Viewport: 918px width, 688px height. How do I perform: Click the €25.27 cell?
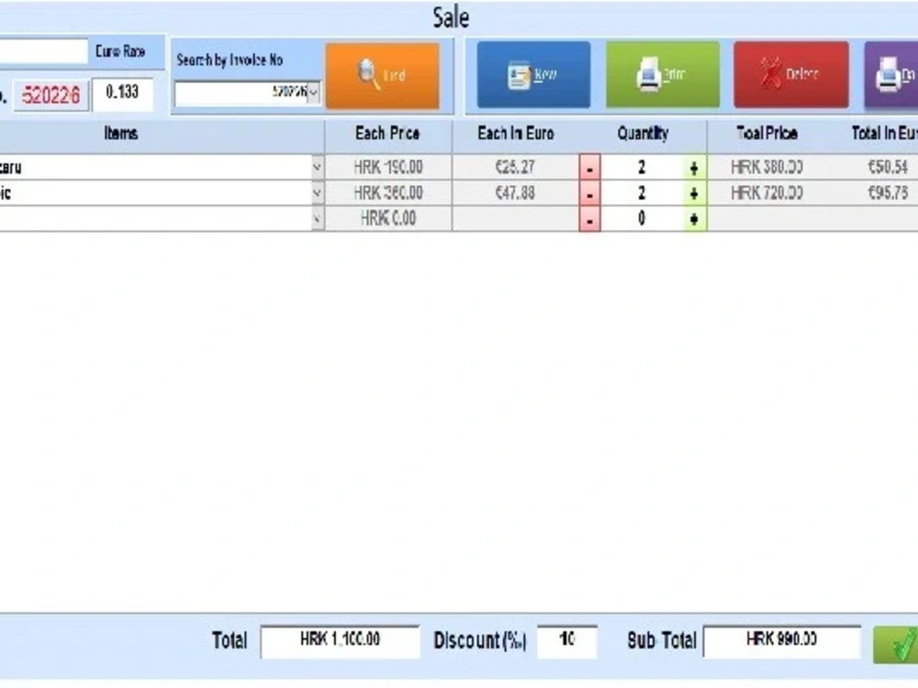tap(515, 168)
